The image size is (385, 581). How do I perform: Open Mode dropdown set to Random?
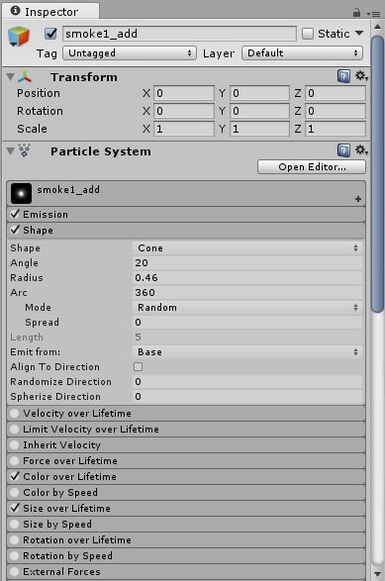247,307
